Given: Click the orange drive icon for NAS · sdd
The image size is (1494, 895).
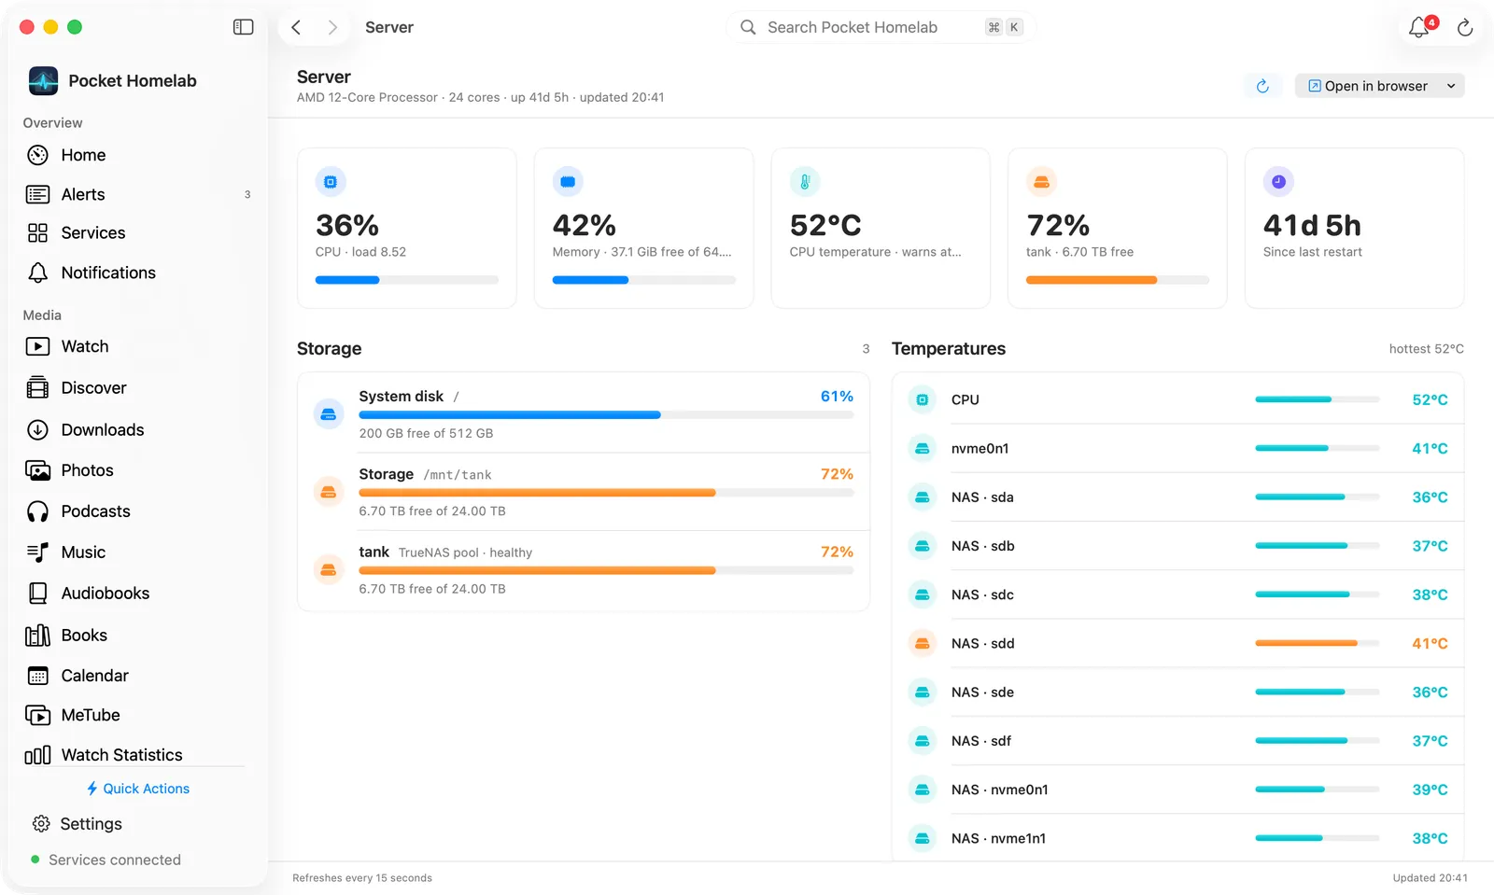Looking at the screenshot, I should [923, 643].
